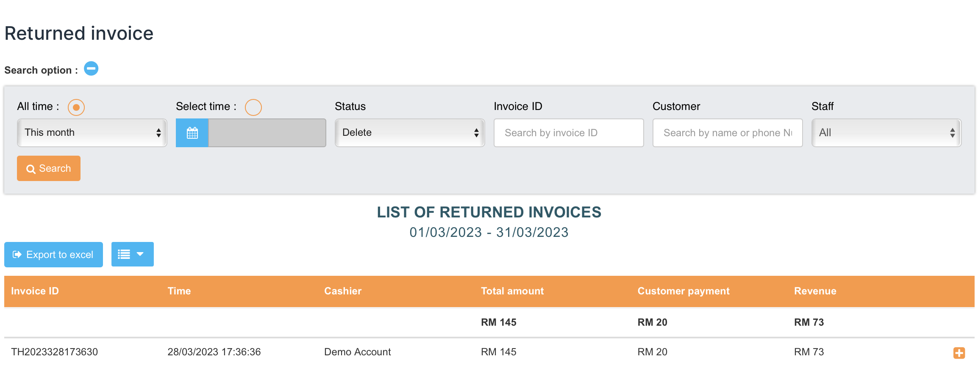Open the Status dropdown showing Delete
978x379 pixels.
409,133
